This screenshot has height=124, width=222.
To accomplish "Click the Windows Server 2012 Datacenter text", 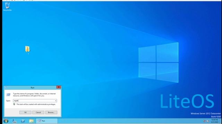I will [206, 113].
